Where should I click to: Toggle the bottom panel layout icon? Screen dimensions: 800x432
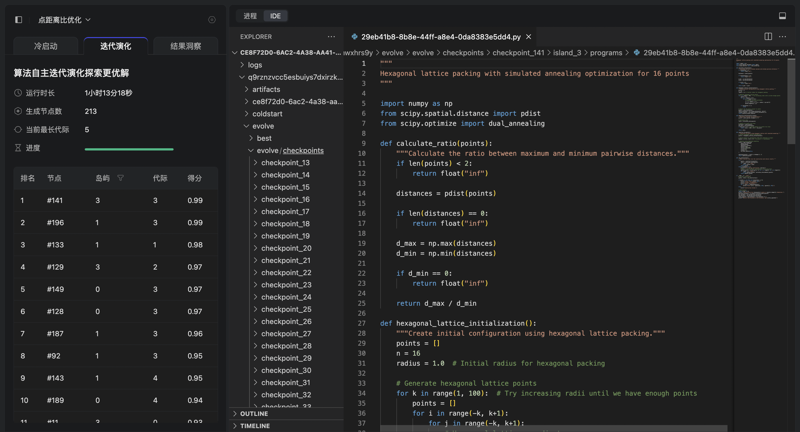coord(782,16)
